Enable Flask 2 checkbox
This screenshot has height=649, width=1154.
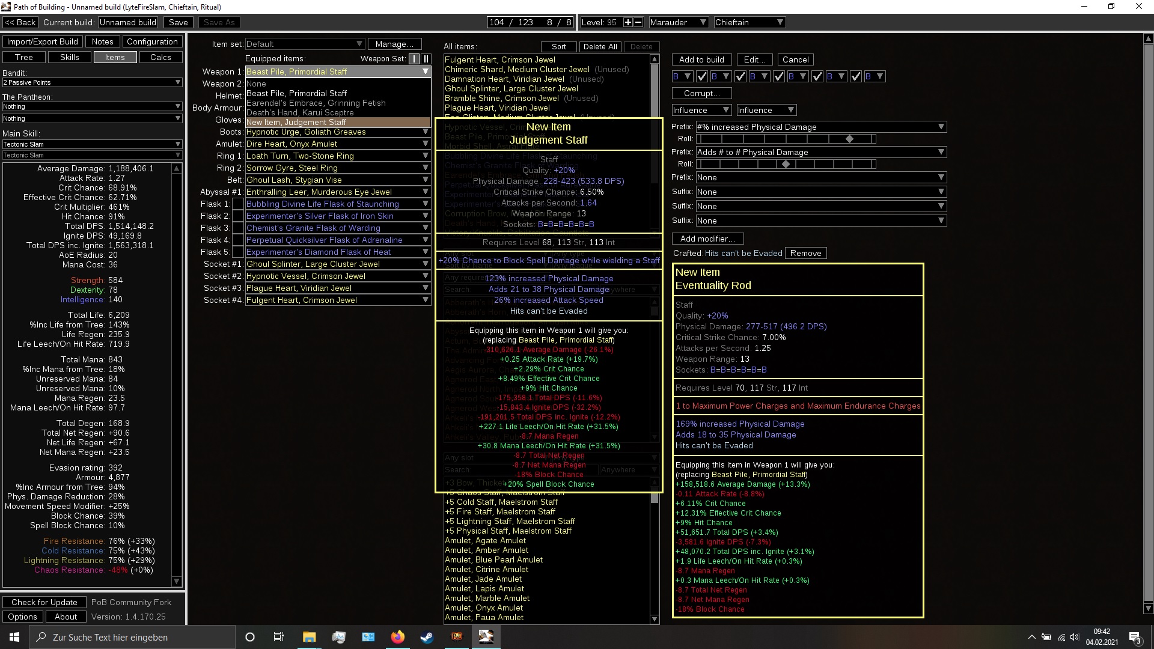[x=238, y=216]
